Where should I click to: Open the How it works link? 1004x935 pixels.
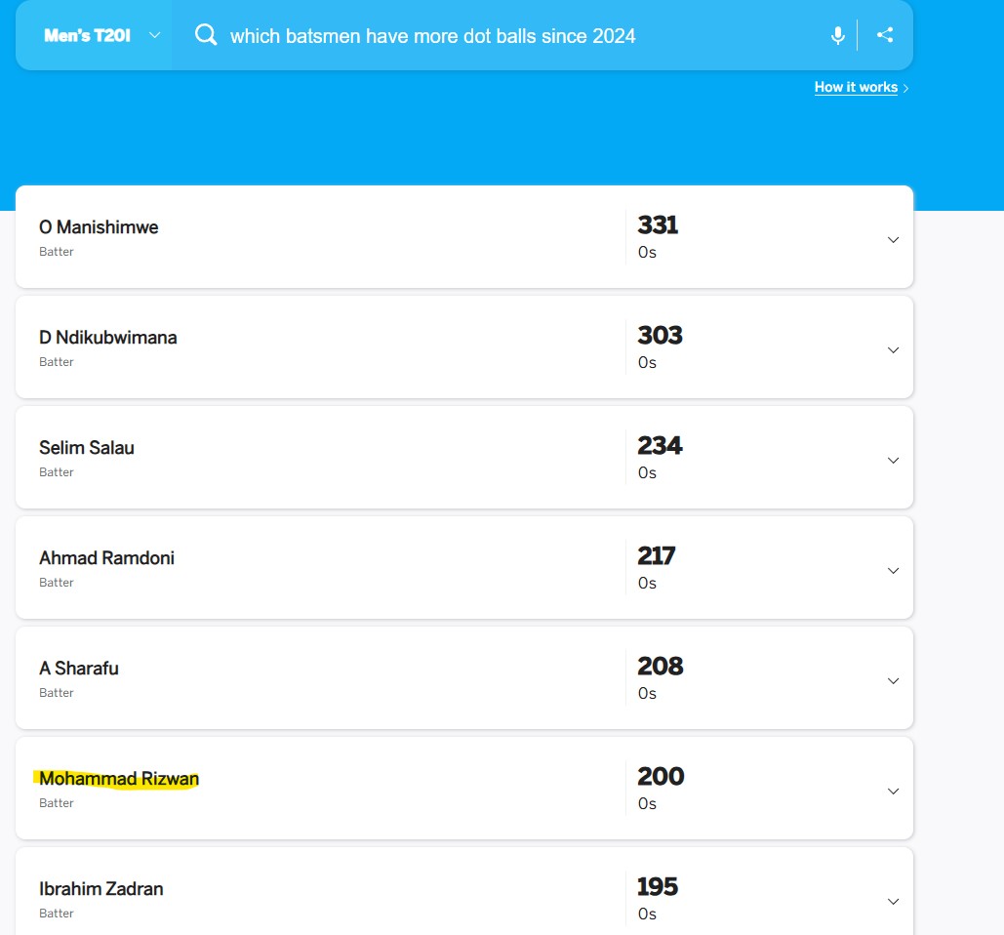point(856,87)
